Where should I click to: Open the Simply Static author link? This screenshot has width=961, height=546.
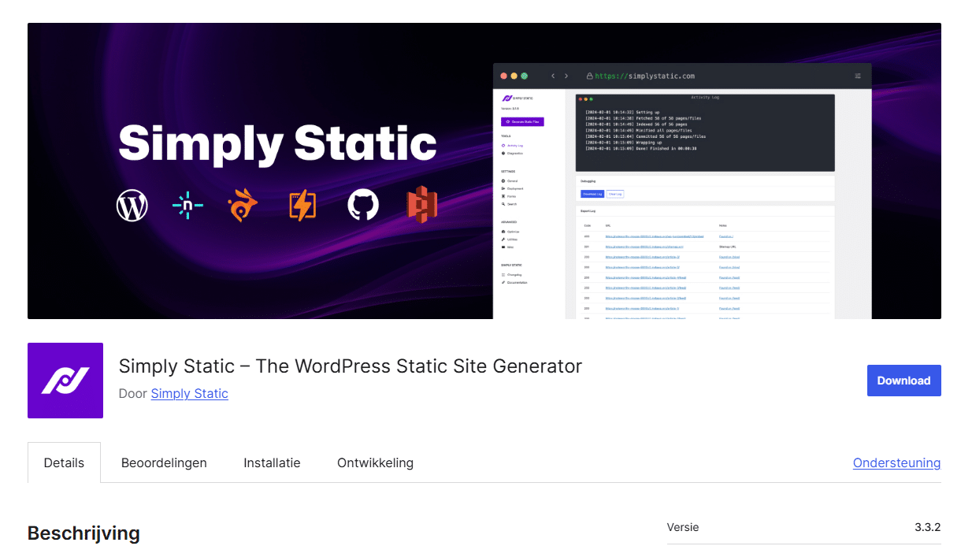pos(190,393)
